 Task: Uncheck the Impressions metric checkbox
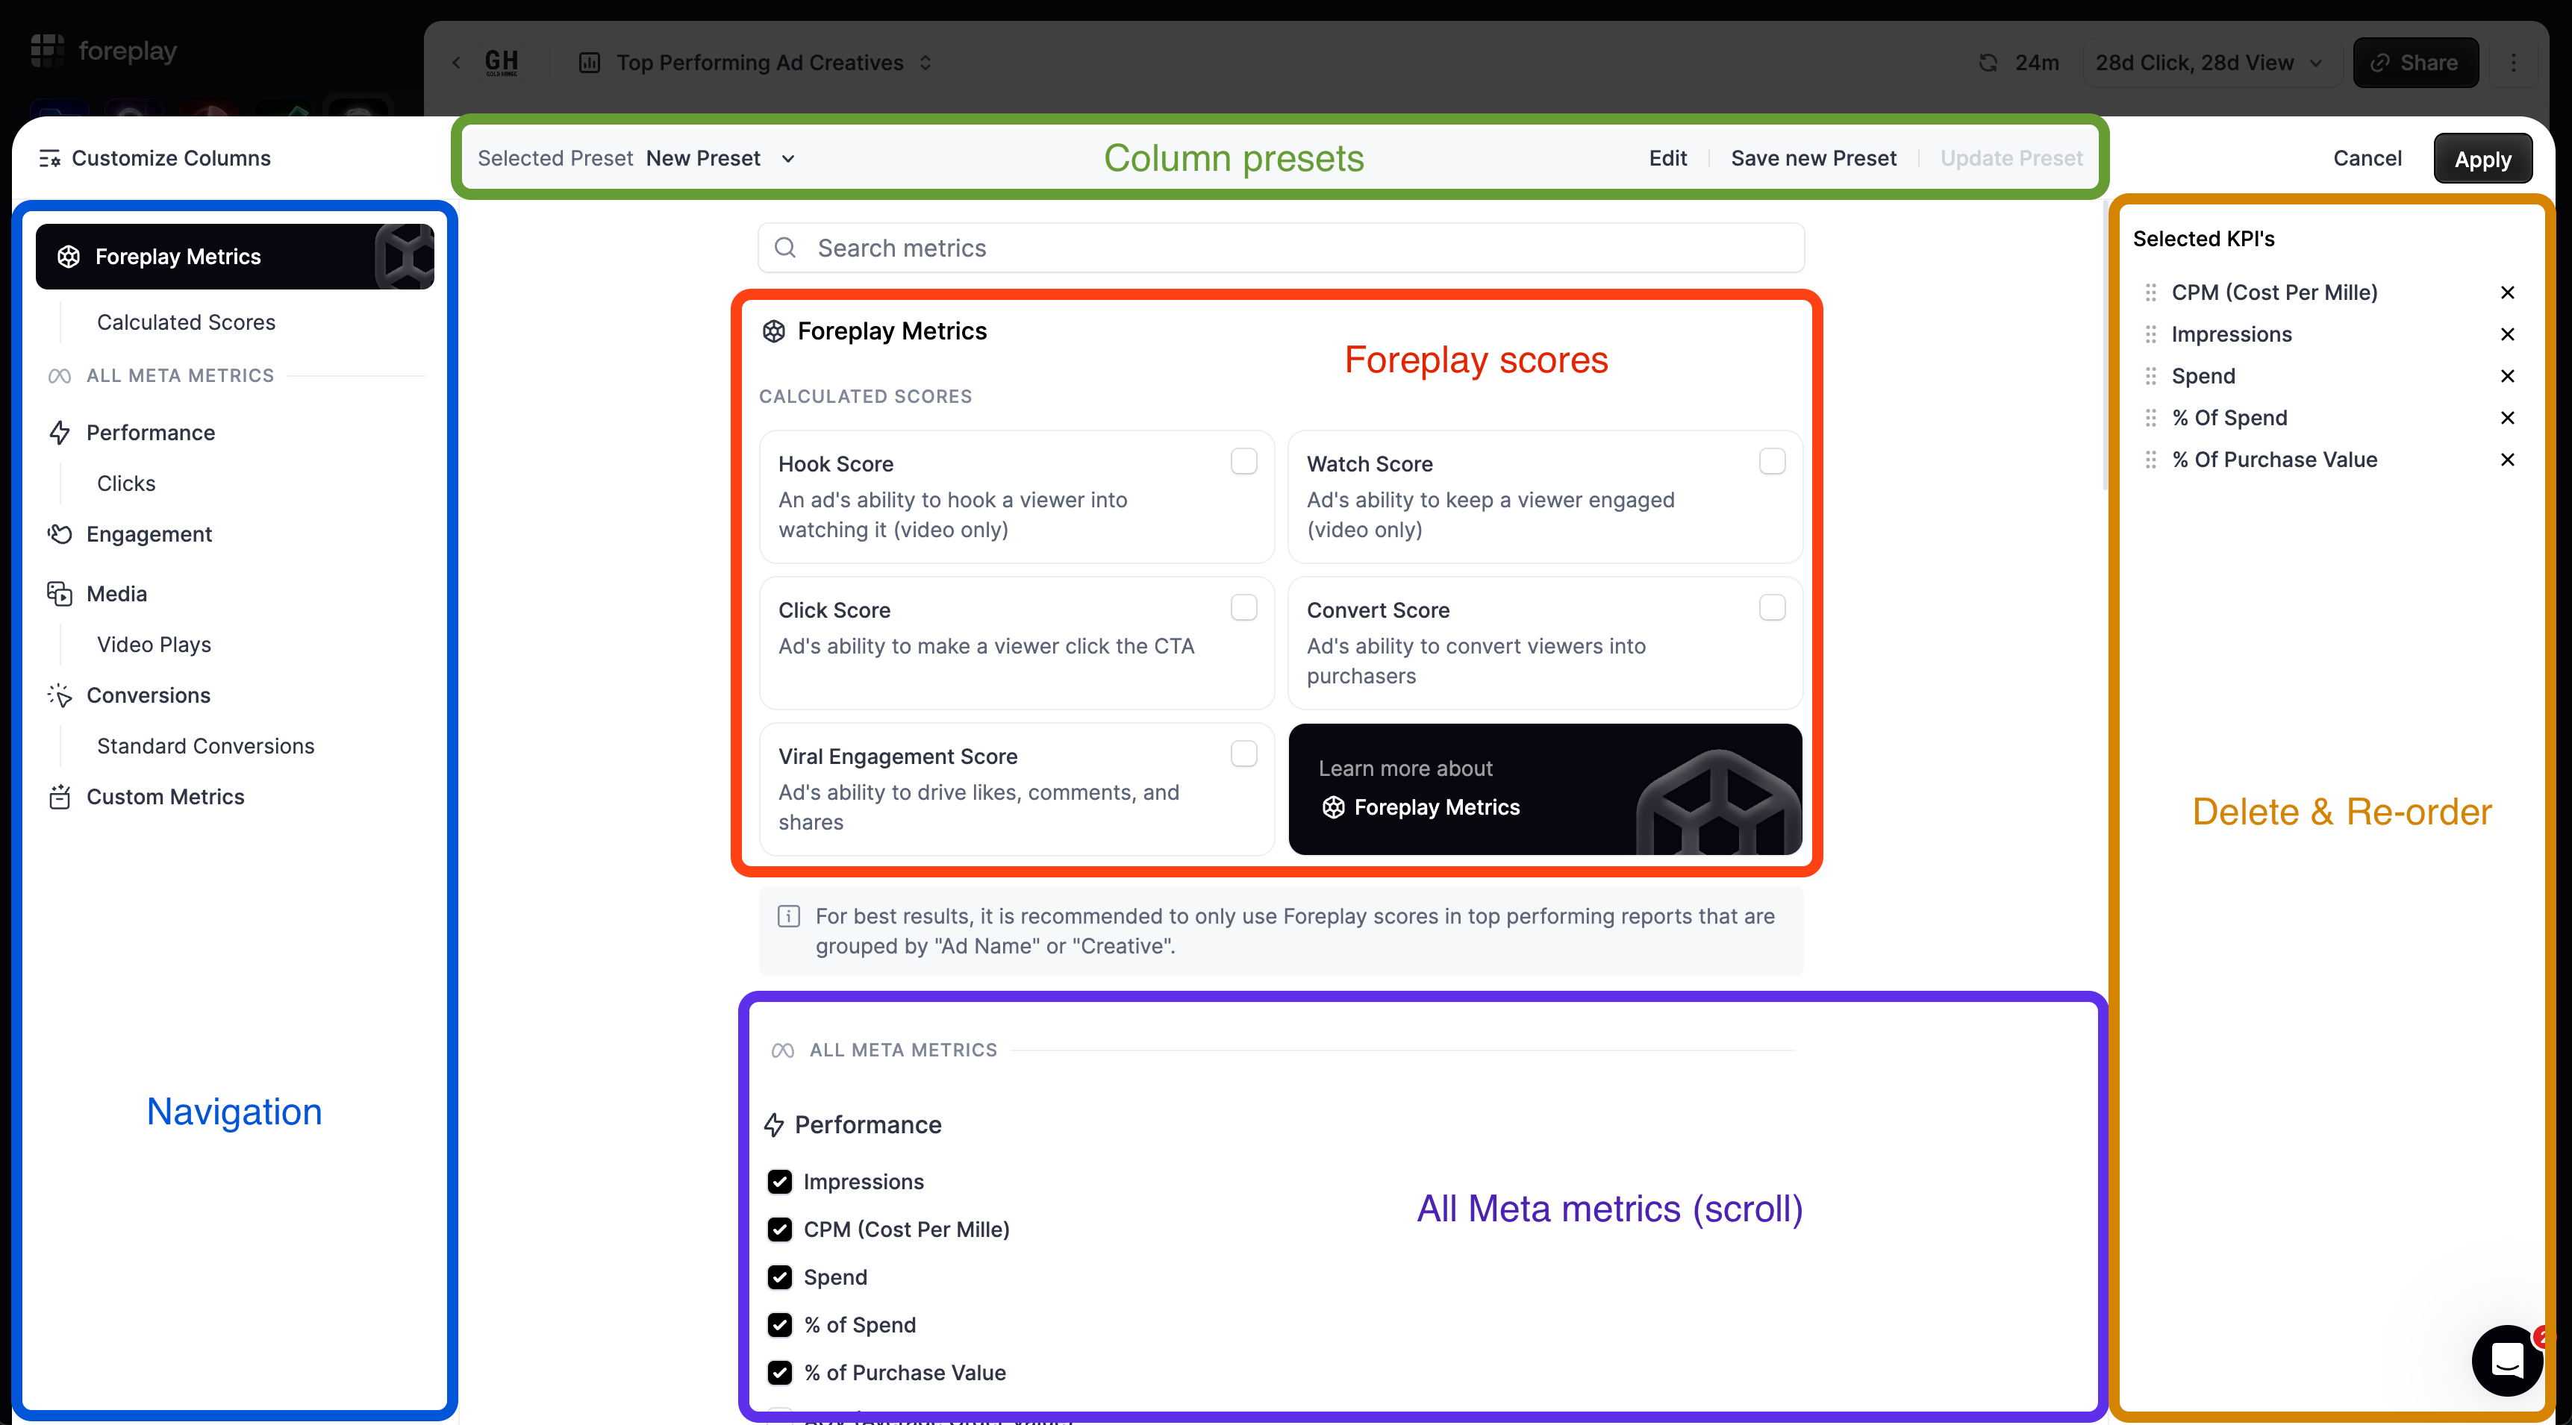click(x=780, y=1182)
